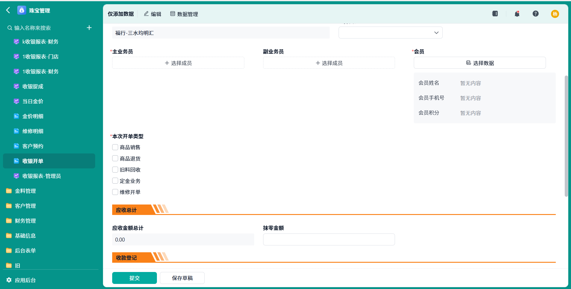Click 选择数据 under 会员

tap(480, 63)
